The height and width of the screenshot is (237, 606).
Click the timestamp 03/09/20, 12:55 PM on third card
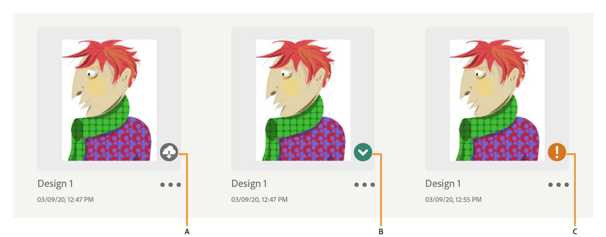453,199
